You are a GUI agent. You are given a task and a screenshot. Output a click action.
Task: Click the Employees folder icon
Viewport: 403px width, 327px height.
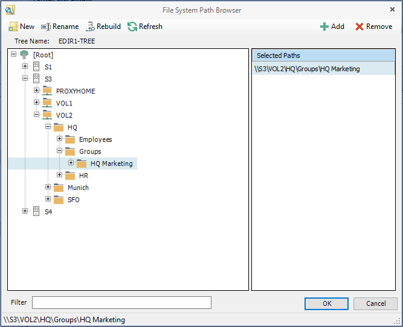point(70,139)
